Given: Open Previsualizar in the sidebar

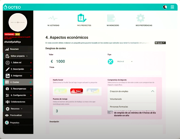Looking at the screenshot, I should point(18,115).
